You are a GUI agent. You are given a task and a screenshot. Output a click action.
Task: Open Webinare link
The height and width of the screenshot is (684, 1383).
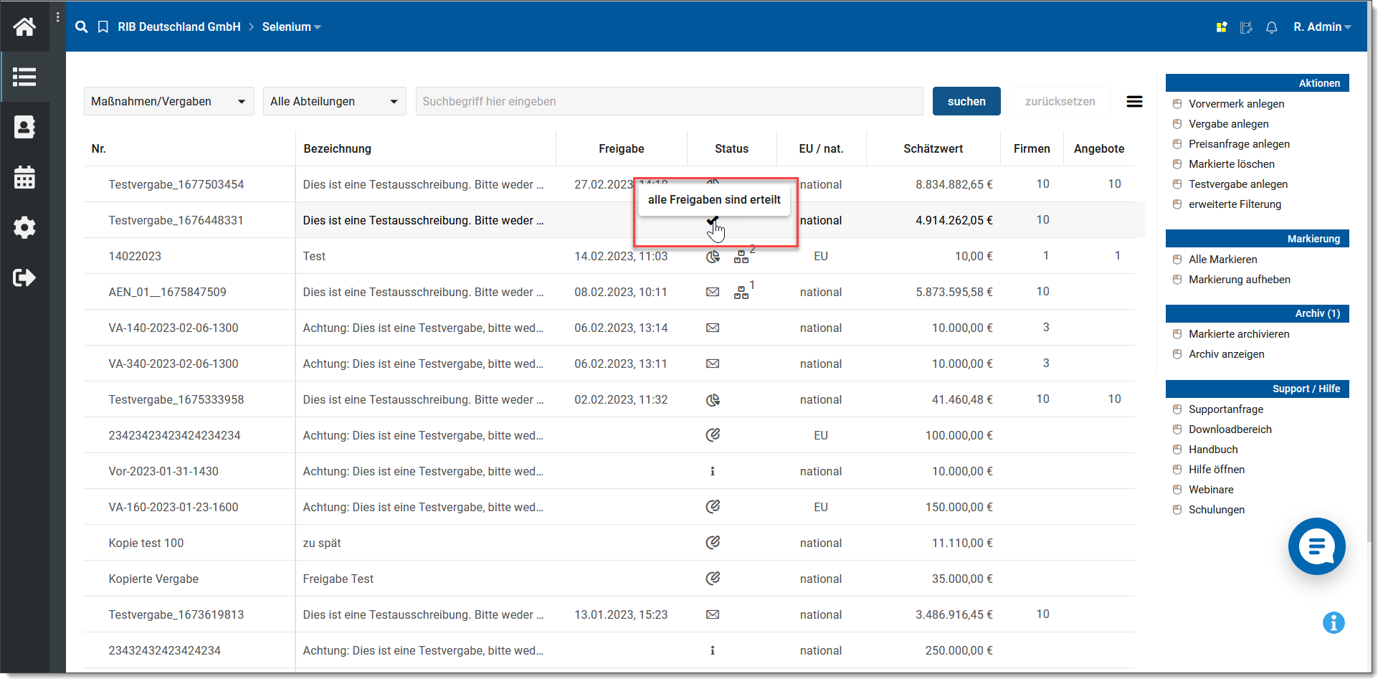pos(1211,490)
